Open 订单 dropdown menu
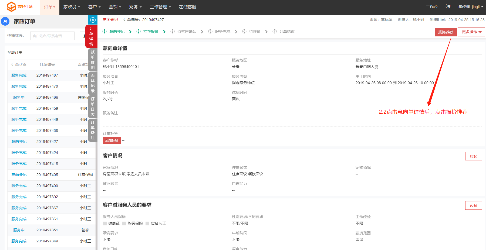This screenshot has height=251, width=486. [49, 7]
